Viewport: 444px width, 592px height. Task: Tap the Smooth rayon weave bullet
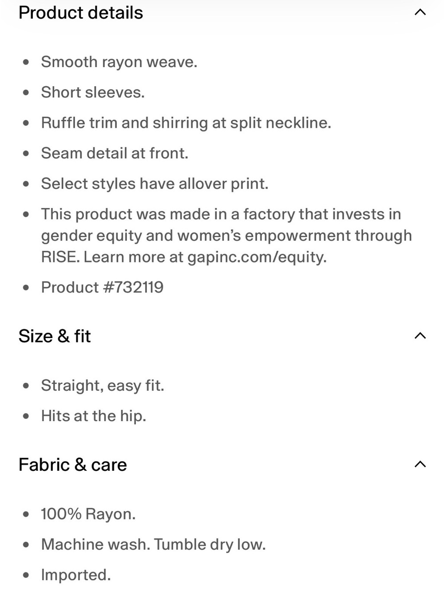coord(119,62)
